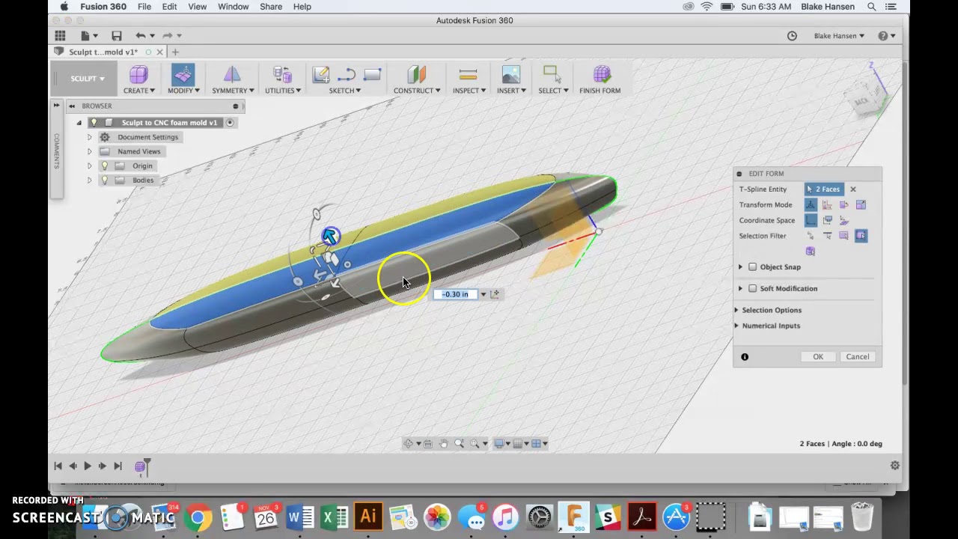The height and width of the screenshot is (539, 958).
Task: Open the Edit menu
Action: click(x=169, y=7)
